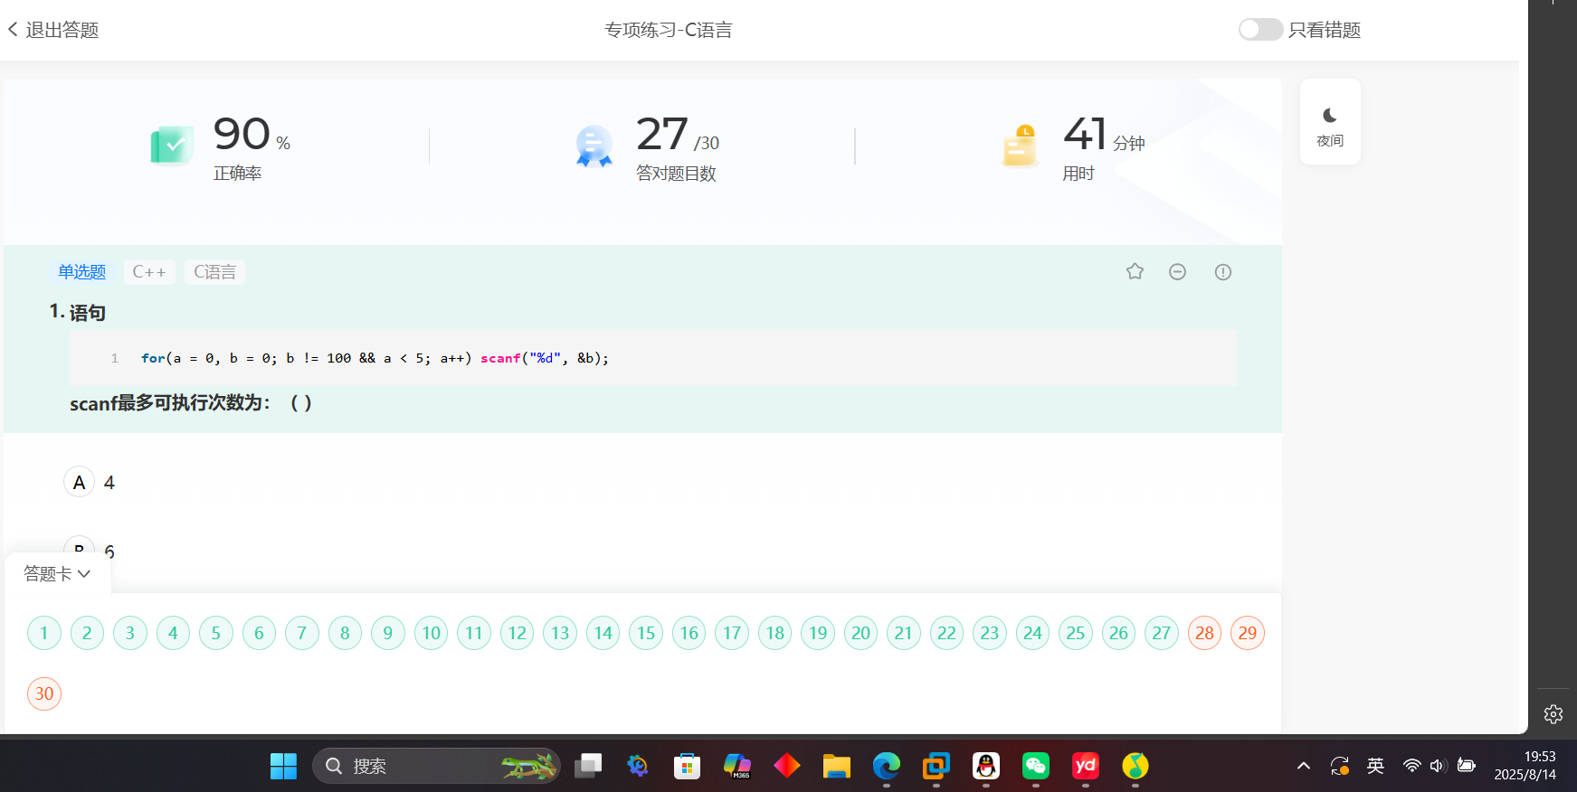Open WeChat from the taskbar
The height and width of the screenshot is (792, 1577).
(x=1036, y=766)
